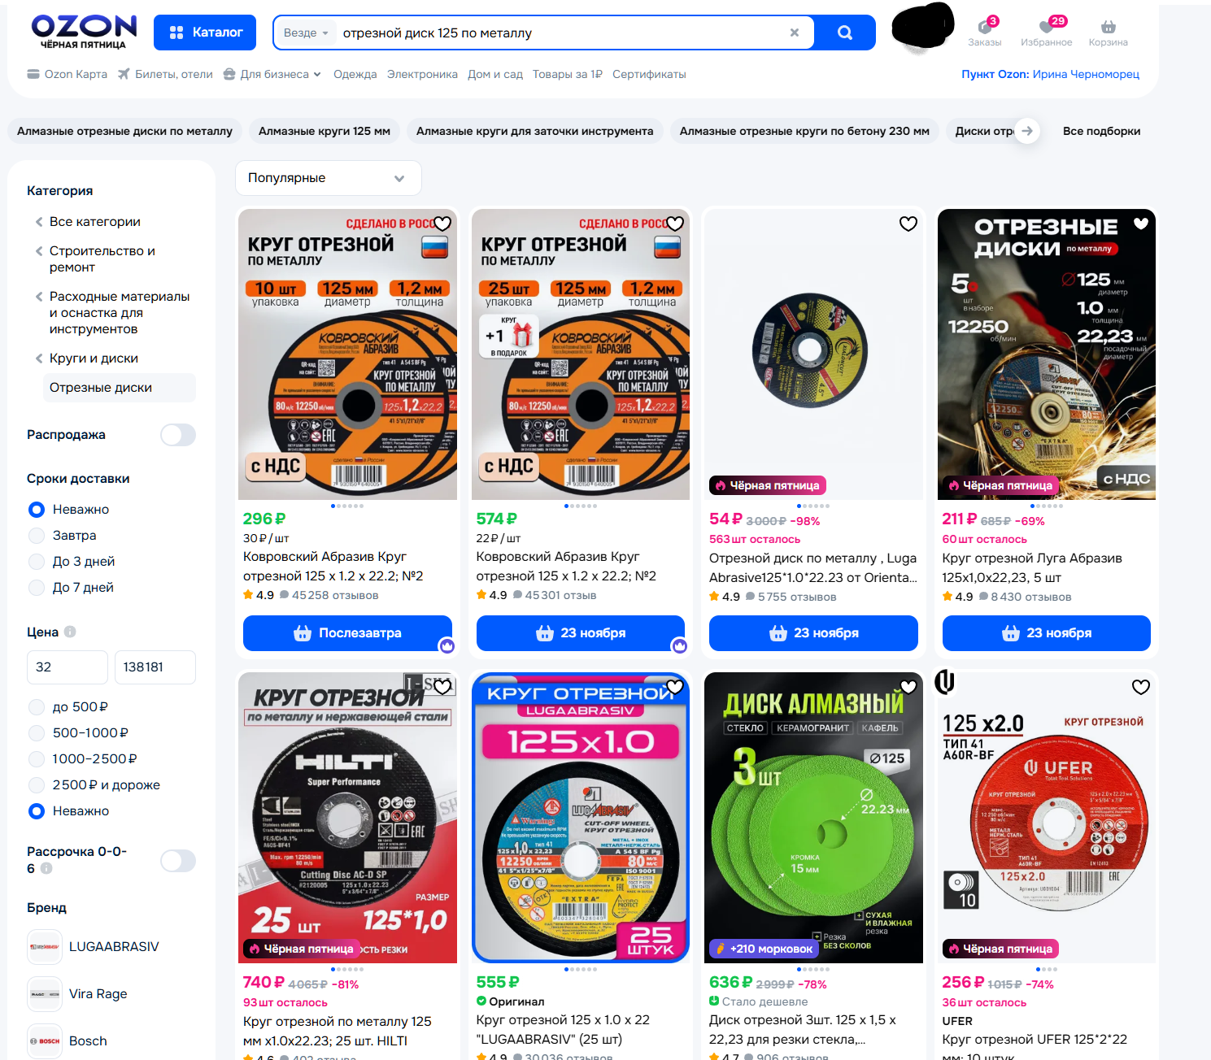Choose price range 500–1000 ₽
The width and height of the screenshot is (1211, 1060).
(x=37, y=733)
